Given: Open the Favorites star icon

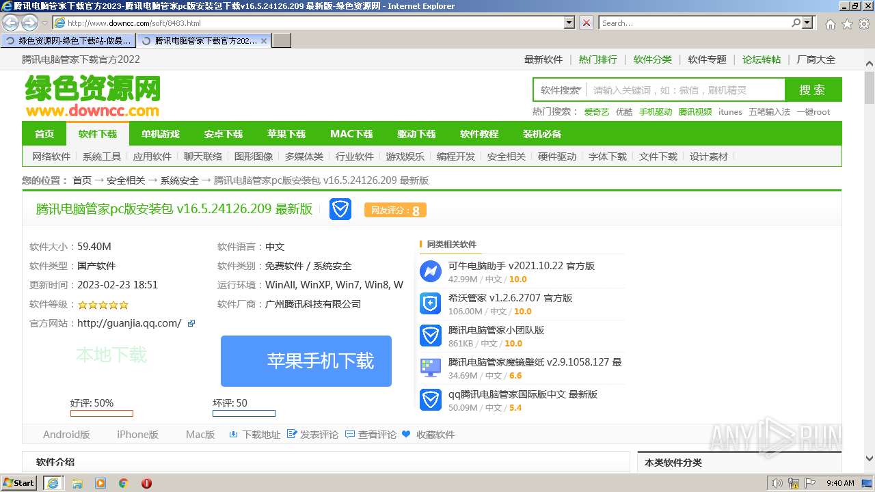Looking at the screenshot, I should coord(847,24).
